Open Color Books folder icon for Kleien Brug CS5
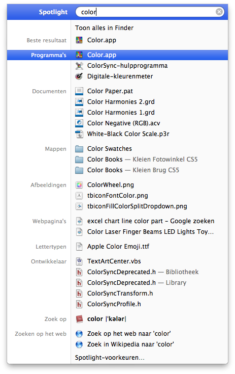This screenshot has width=235, height=374. [x=79, y=170]
